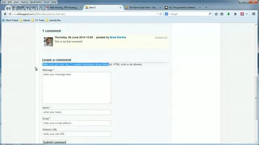Open the Tools menu
The width and height of the screenshot is (259, 145).
47,2
